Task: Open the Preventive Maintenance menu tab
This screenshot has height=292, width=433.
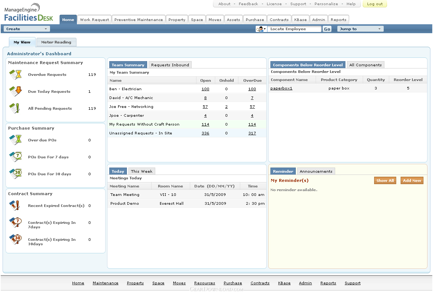Action: coord(138,20)
